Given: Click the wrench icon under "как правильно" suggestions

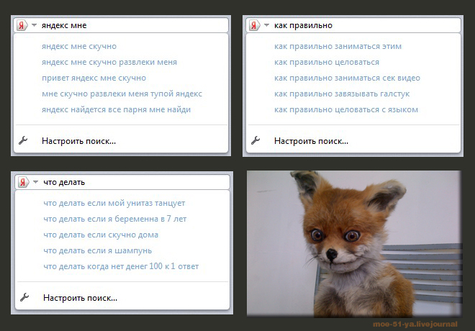Looking at the screenshot, I should coord(255,141).
